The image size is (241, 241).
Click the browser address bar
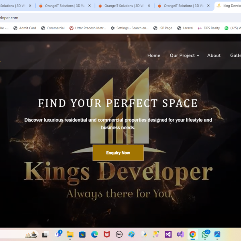(120, 18)
